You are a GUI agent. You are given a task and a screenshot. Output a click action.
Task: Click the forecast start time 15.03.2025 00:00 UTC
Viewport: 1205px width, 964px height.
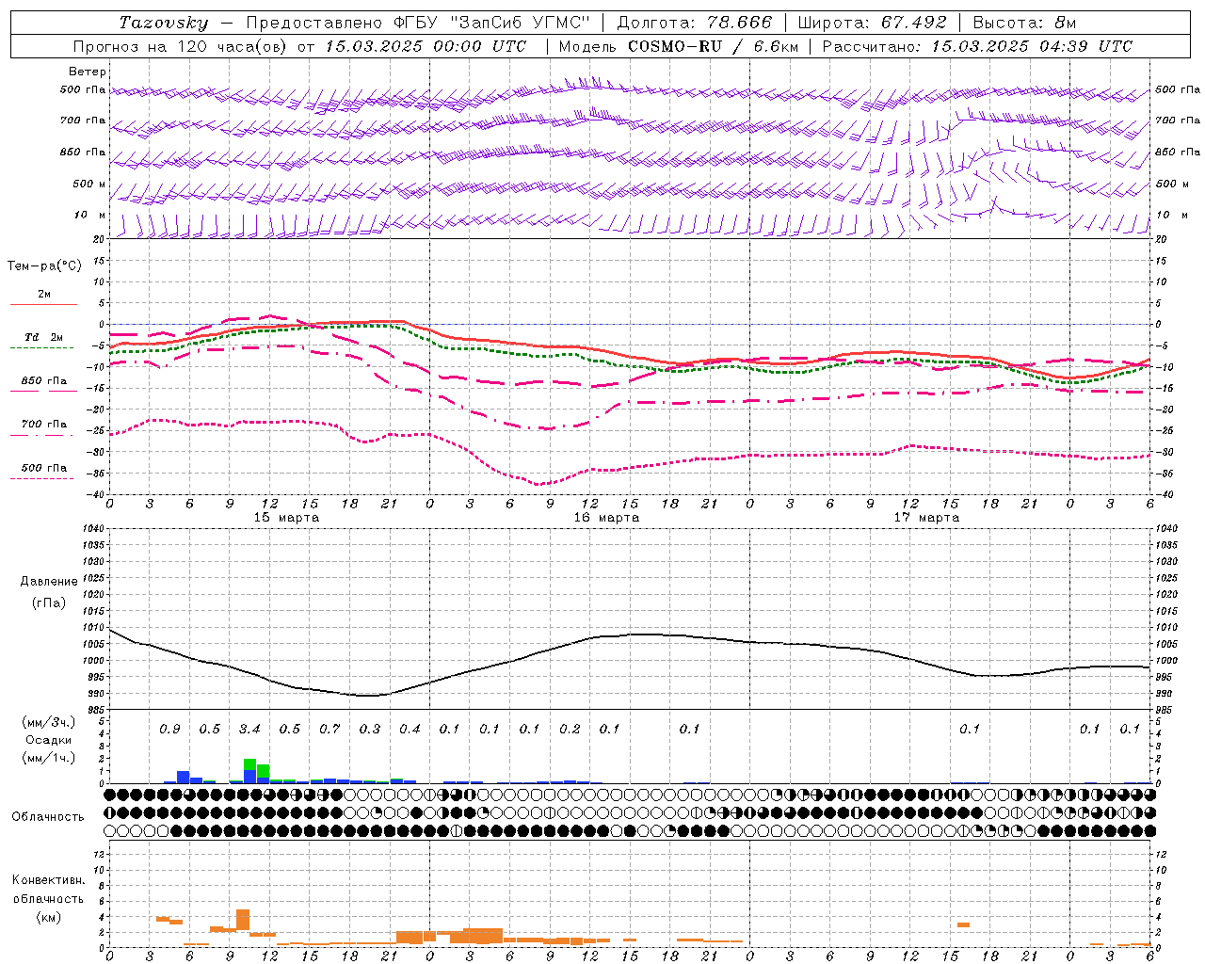point(426,46)
